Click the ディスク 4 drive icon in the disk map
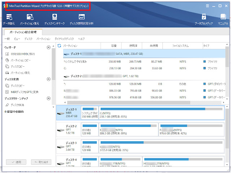 click(x=61, y=163)
